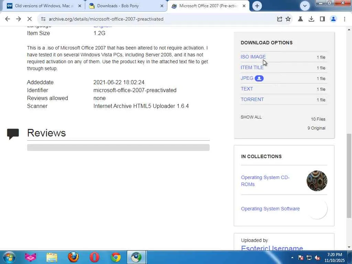Open uploader EsotericUsername profile
352x264 pixels.
pos(272,248)
